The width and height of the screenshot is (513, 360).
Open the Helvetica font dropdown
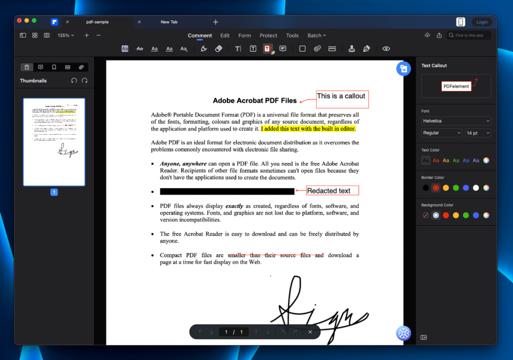coord(456,121)
